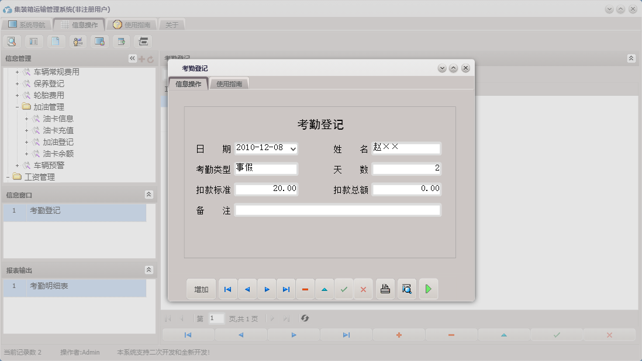Click inside the 备注 input field
Image resolution: width=642 pixels, height=361 pixels.
pyautogui.click(x=337, y=210)
